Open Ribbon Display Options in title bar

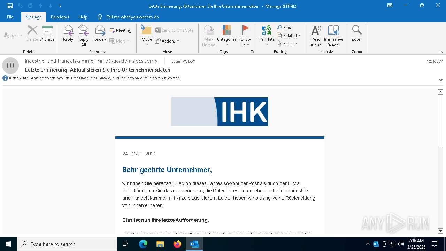(390, 6)
